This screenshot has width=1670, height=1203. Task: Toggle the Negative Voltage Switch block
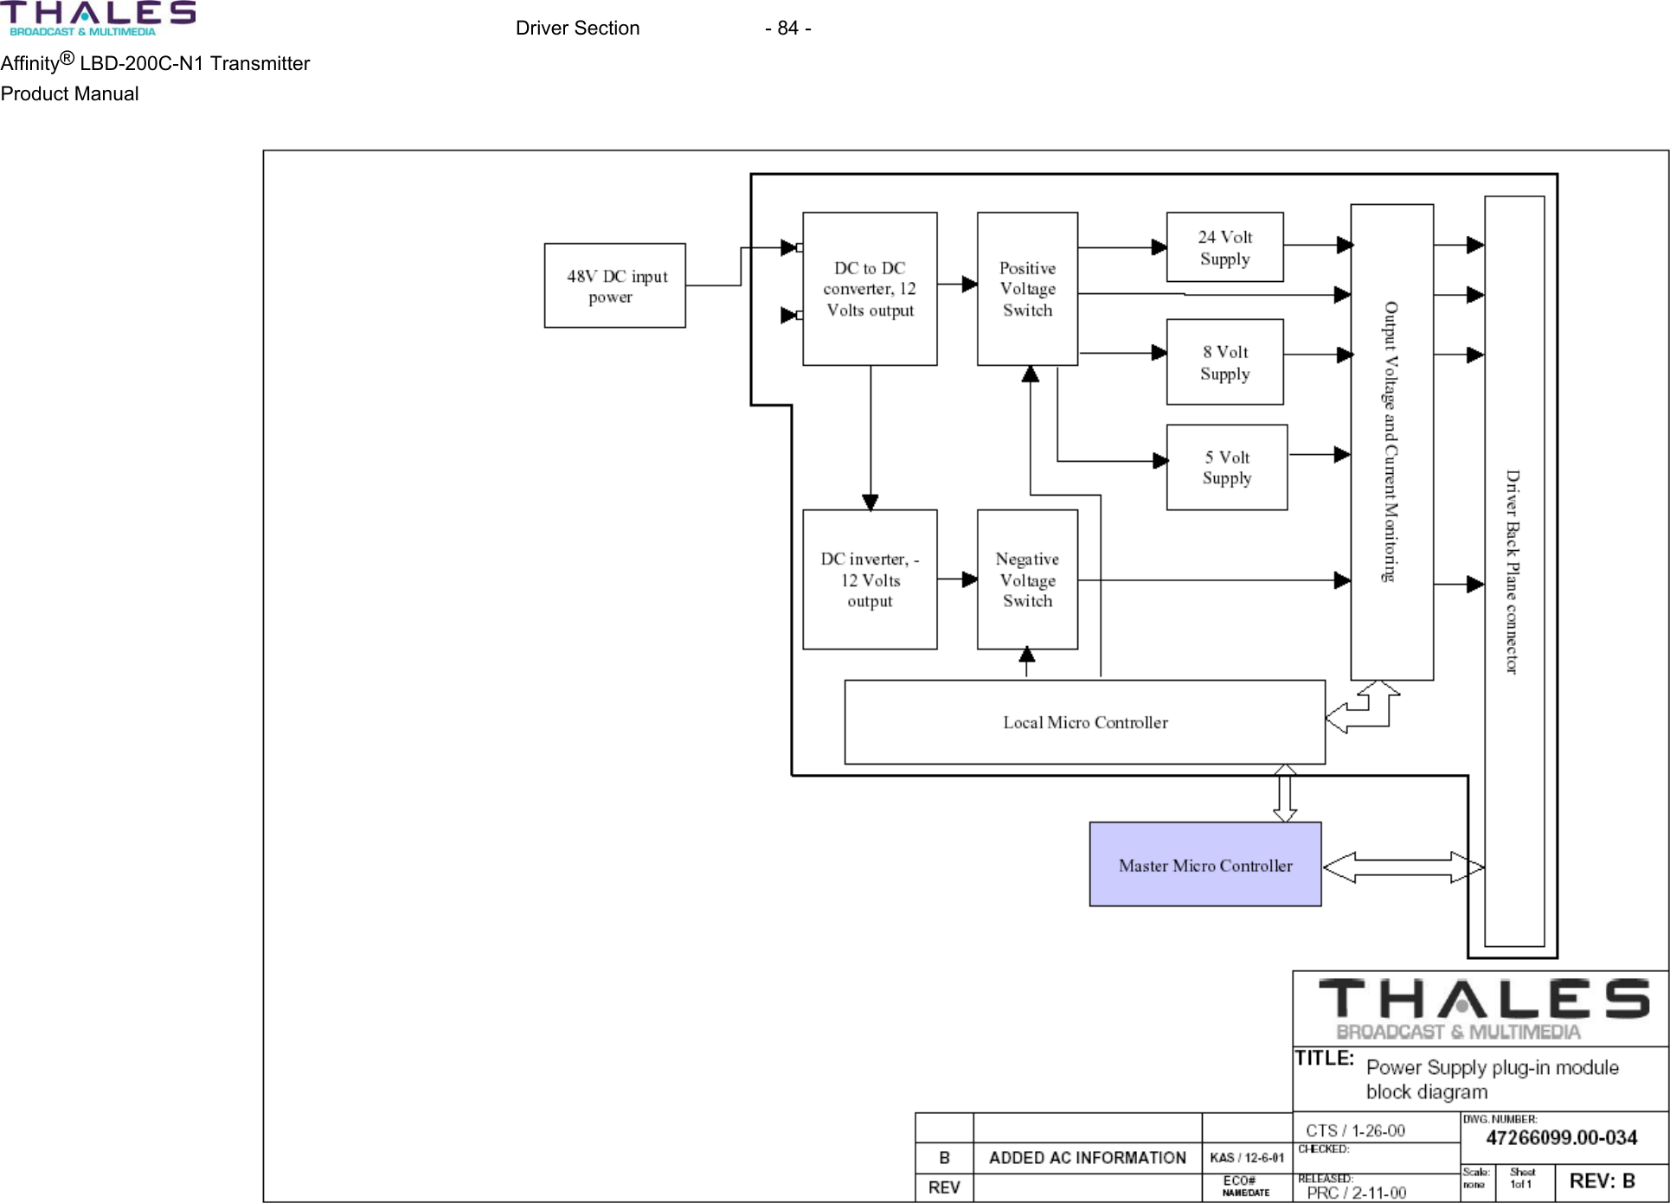click(x=1027, y=579)
